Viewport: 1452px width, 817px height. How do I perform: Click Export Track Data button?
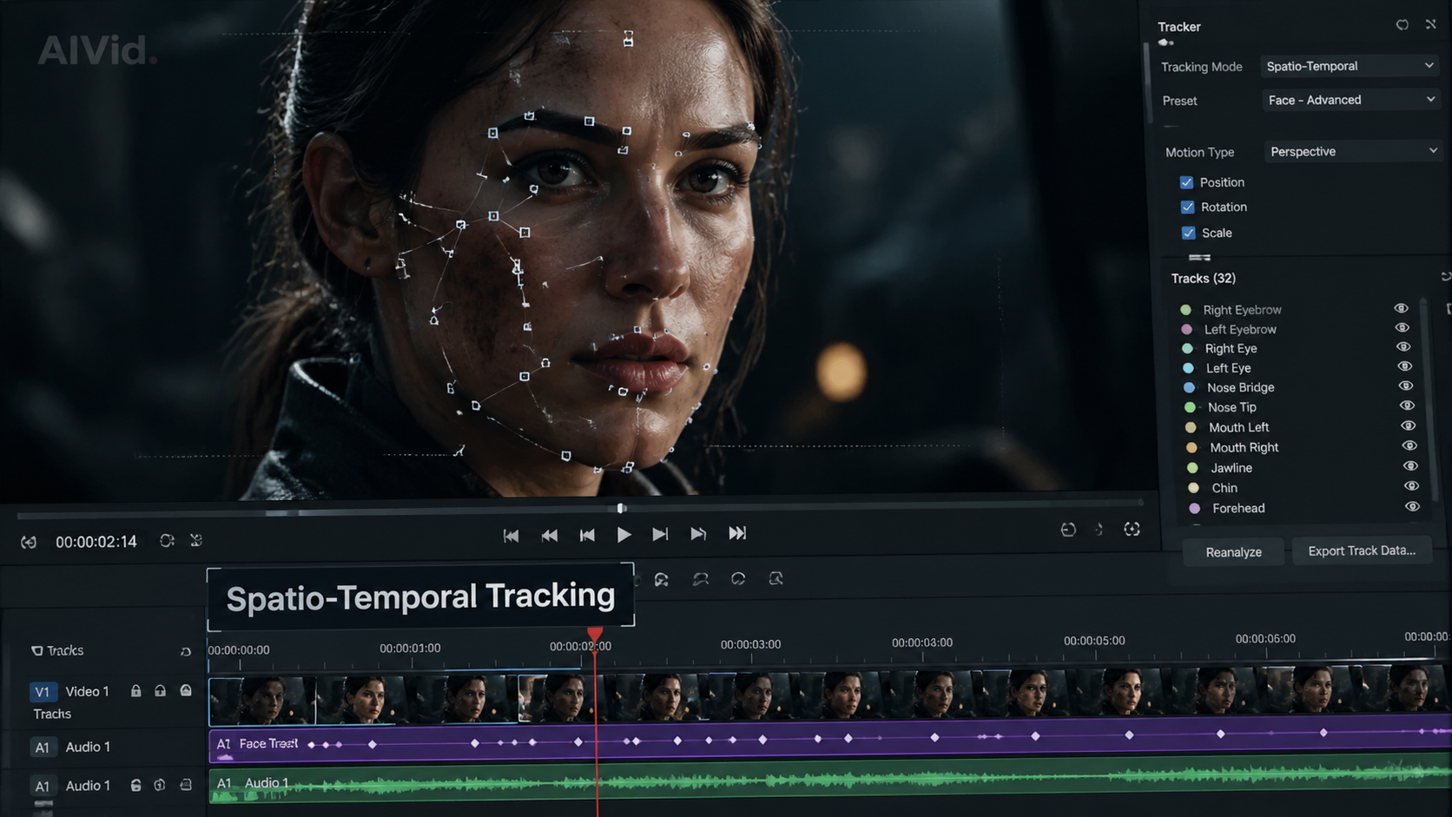point(1362,550)
